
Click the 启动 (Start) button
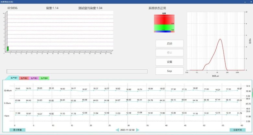tap(169, 43)
